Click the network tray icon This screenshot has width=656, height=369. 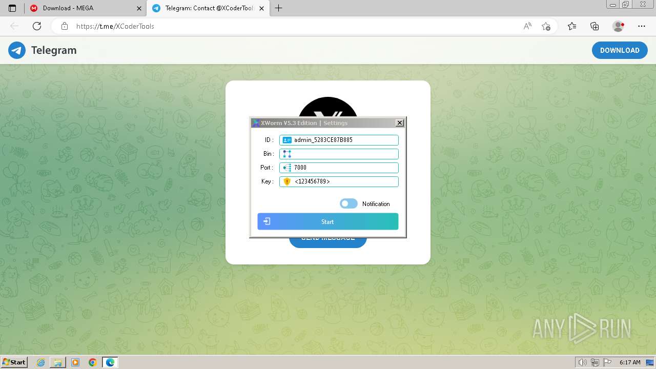pos(595,362)
